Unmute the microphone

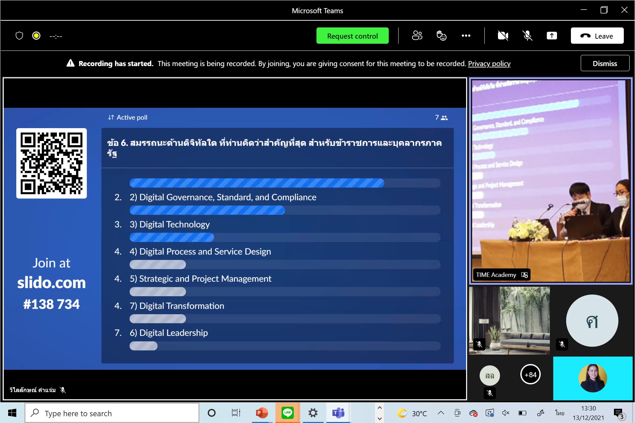[x=527, y=36]
